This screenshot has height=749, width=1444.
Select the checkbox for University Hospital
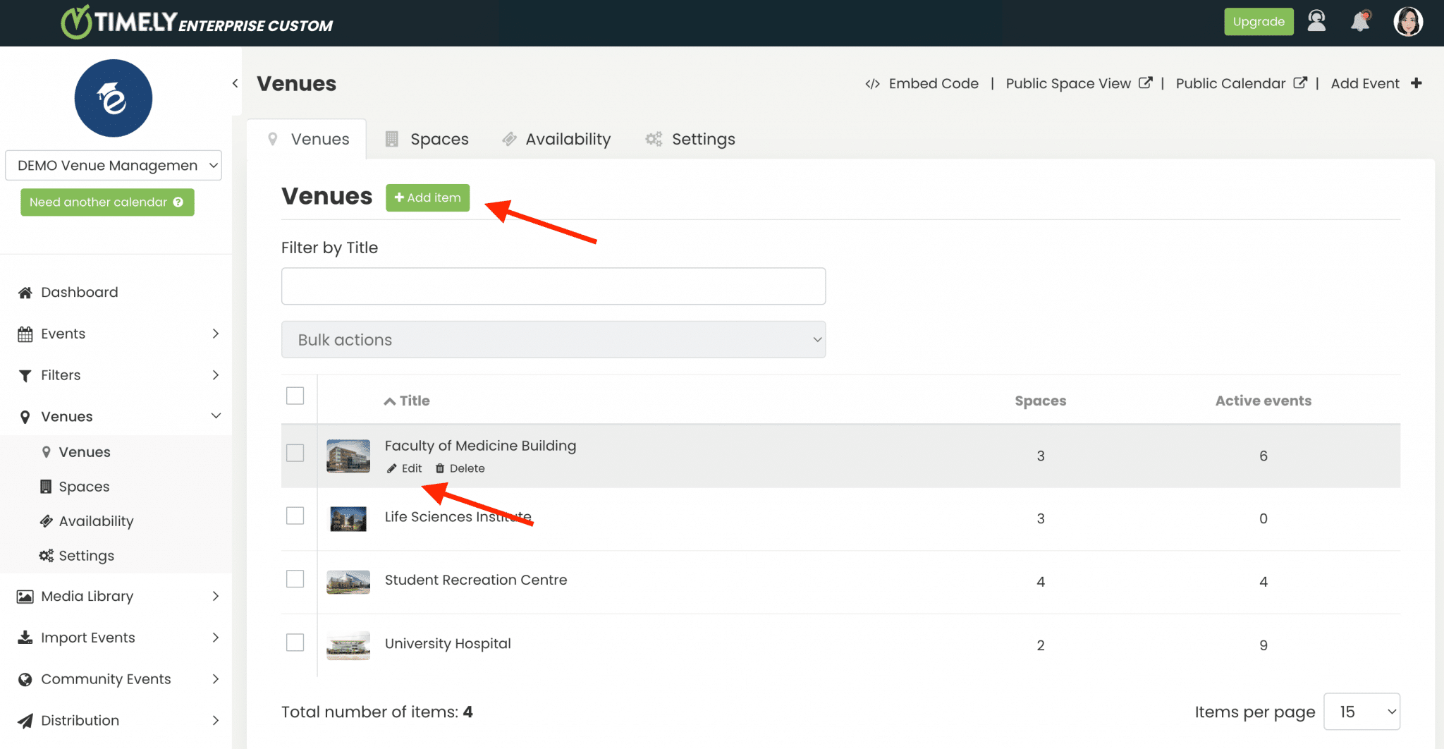coord(295,643)
